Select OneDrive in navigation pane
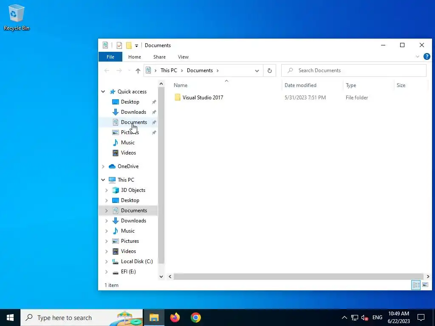Screen dimensions: 435x326 click(x=128, y=166)
